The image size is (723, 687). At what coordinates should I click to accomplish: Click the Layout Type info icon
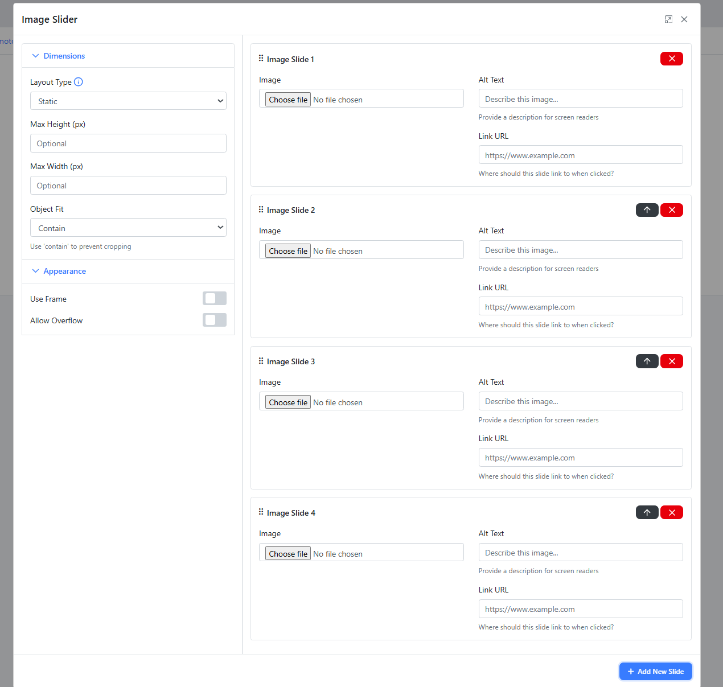[x=79, y=82]
